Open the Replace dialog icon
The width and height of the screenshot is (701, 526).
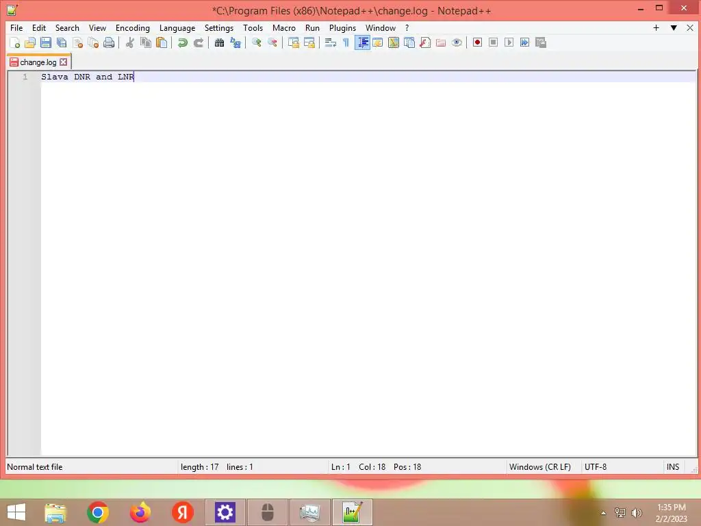click(235, 43)
